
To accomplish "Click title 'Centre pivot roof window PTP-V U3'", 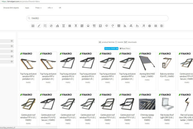I will (107, 117).
